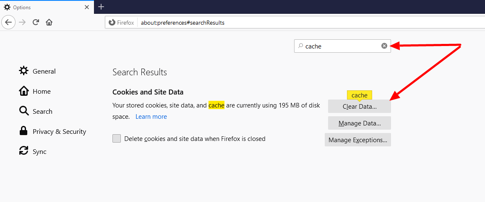485x202 pixels.
Task: Open a new tab with the plus icon
Action: click(x=101, y=7)
